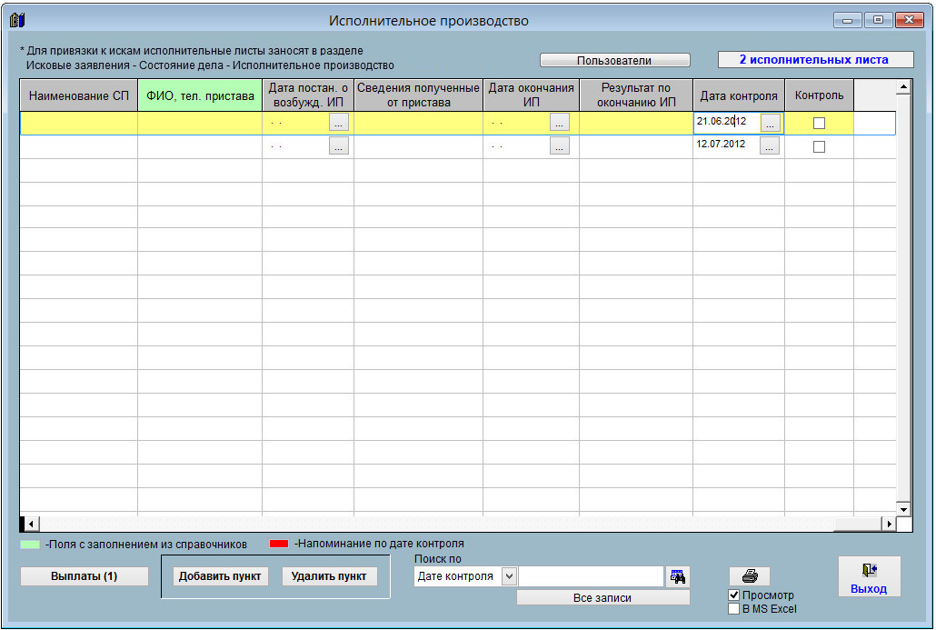The image size is (936, 630).
Task: Open date picker for first row Дата контроля
Action: pyautogui.click(x=770, y=122)
